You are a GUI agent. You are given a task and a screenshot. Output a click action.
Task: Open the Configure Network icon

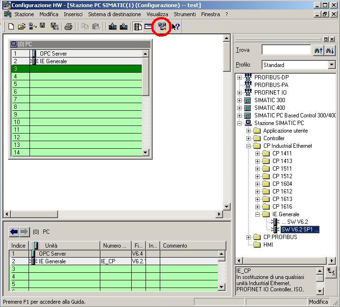(x=162, y=27)
